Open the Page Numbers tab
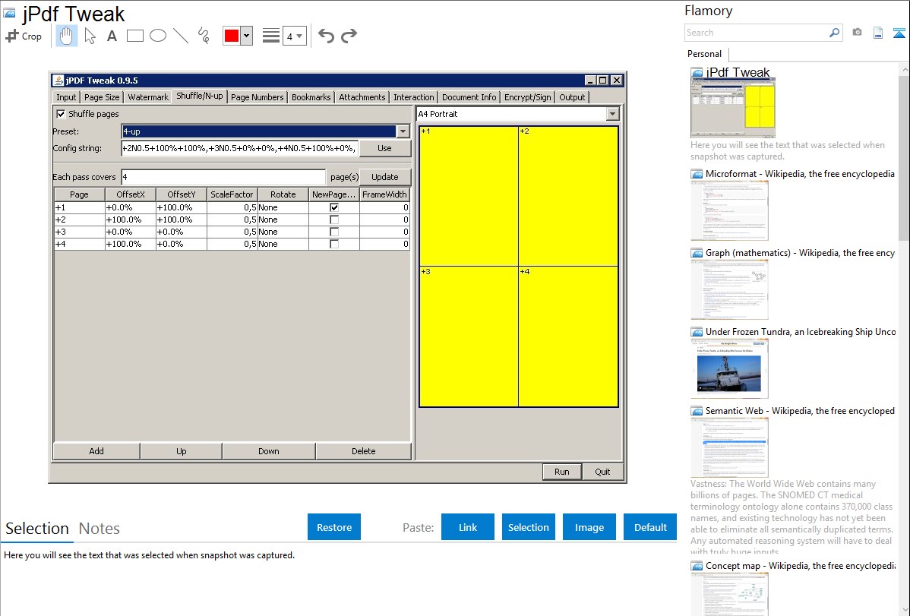The image size is (910, 616). click(257, 97)
